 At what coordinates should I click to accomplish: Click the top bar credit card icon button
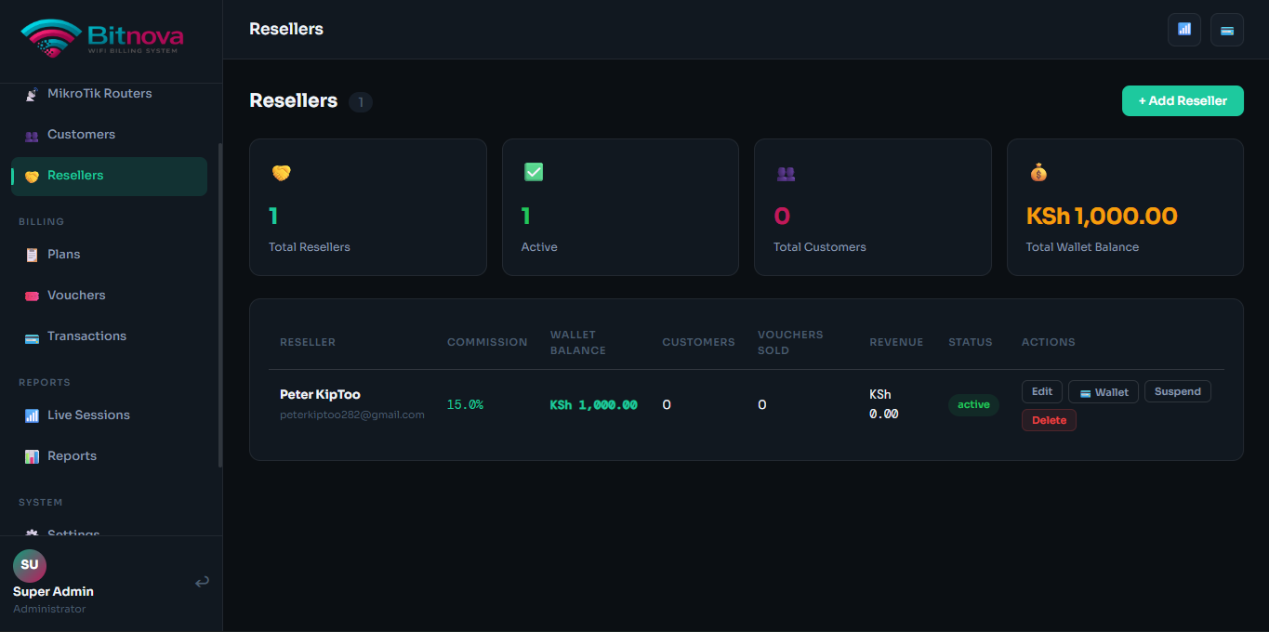pos(1227,30)
